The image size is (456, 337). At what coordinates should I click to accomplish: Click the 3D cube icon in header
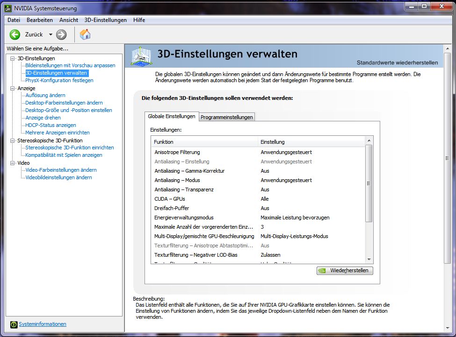141,56
